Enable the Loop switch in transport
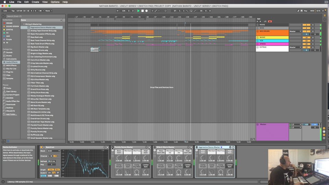The image size is (329, 185). point(191,11)
